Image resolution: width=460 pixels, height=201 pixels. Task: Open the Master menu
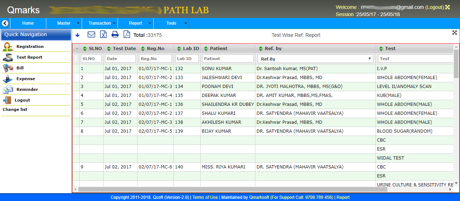coord(64,23)
